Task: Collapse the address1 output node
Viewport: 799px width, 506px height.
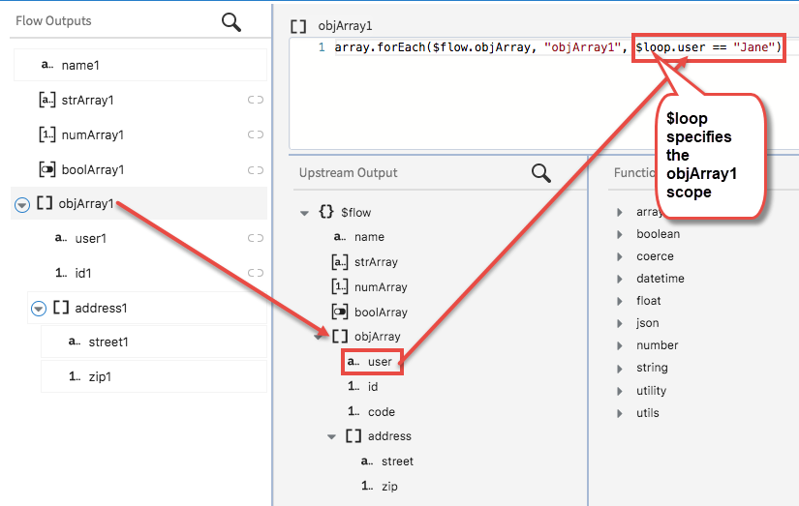Action: [x=39, y=309]
